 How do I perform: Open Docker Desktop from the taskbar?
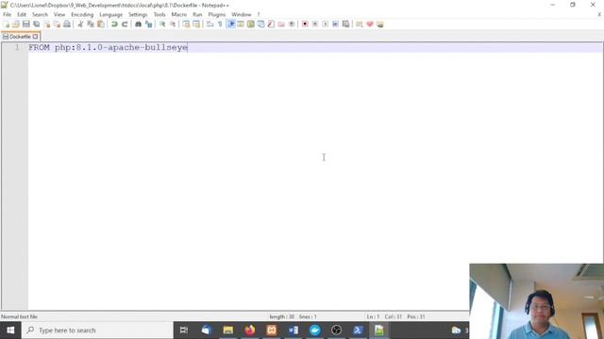[314, 331]
